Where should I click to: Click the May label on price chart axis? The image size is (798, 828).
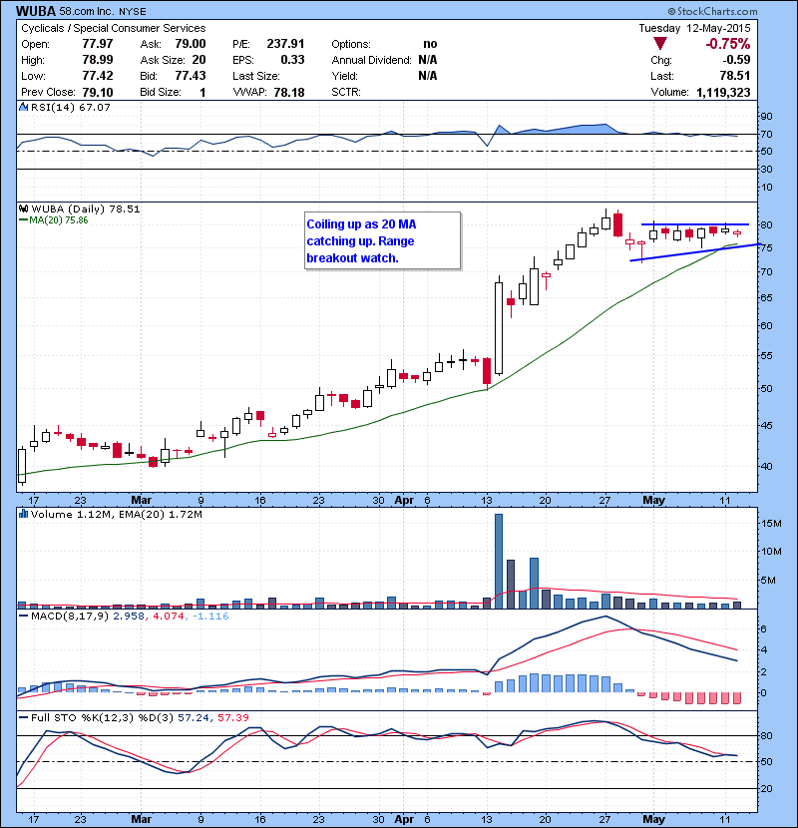click(x=653, y=500)
